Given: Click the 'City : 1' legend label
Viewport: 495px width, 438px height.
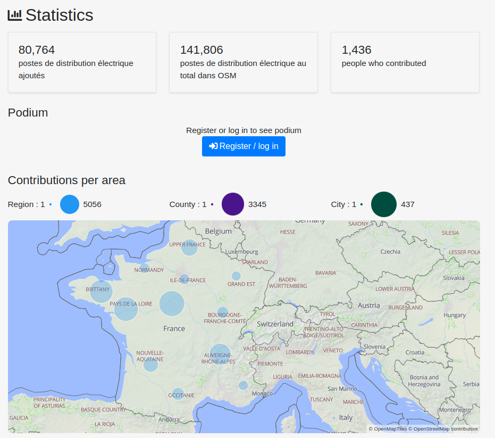Looking at the screenshot, I should pos(343,204).
